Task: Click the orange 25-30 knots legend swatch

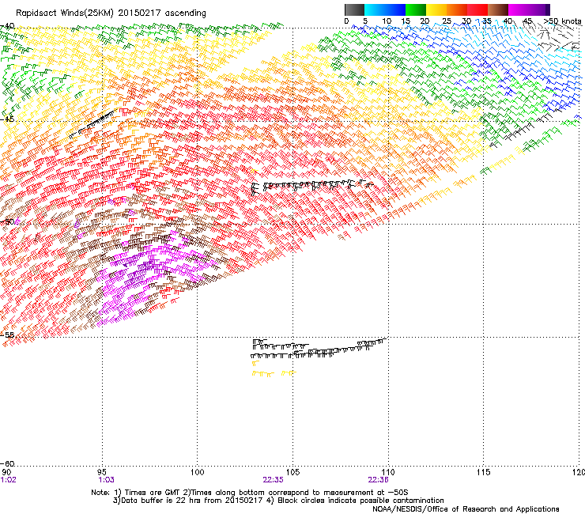Action: [x=457, y=9]
